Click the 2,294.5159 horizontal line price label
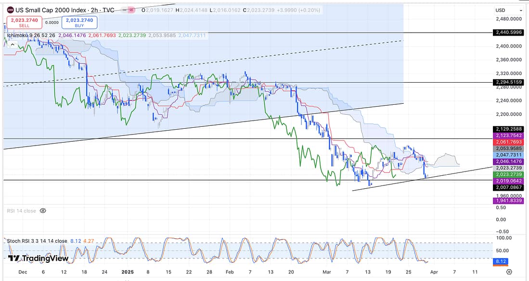The width and height of the screenshot is (529, 281). click(509, 82)
